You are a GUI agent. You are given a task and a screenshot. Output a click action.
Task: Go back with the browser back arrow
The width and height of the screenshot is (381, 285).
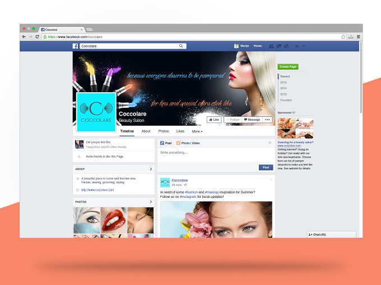24,36
